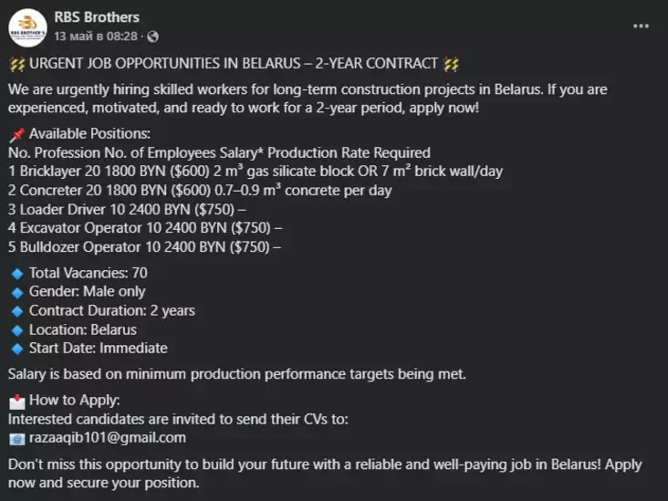Open the post timestamp 13 май в 08:28
Image resolution: width=668 pixels, height=501 pixels.
click(x=96, y=37)
